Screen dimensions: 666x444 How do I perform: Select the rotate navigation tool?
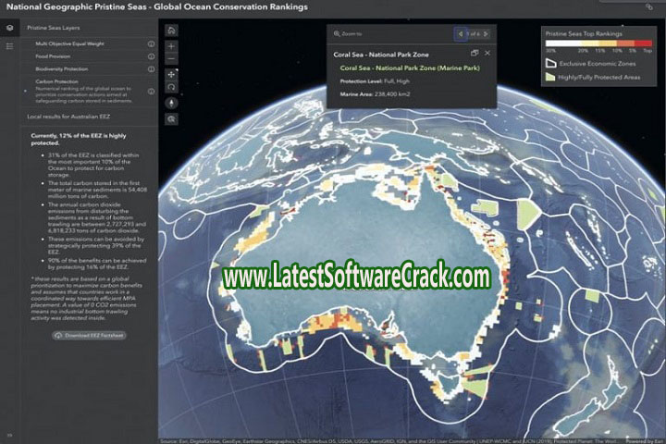(172, 86)
